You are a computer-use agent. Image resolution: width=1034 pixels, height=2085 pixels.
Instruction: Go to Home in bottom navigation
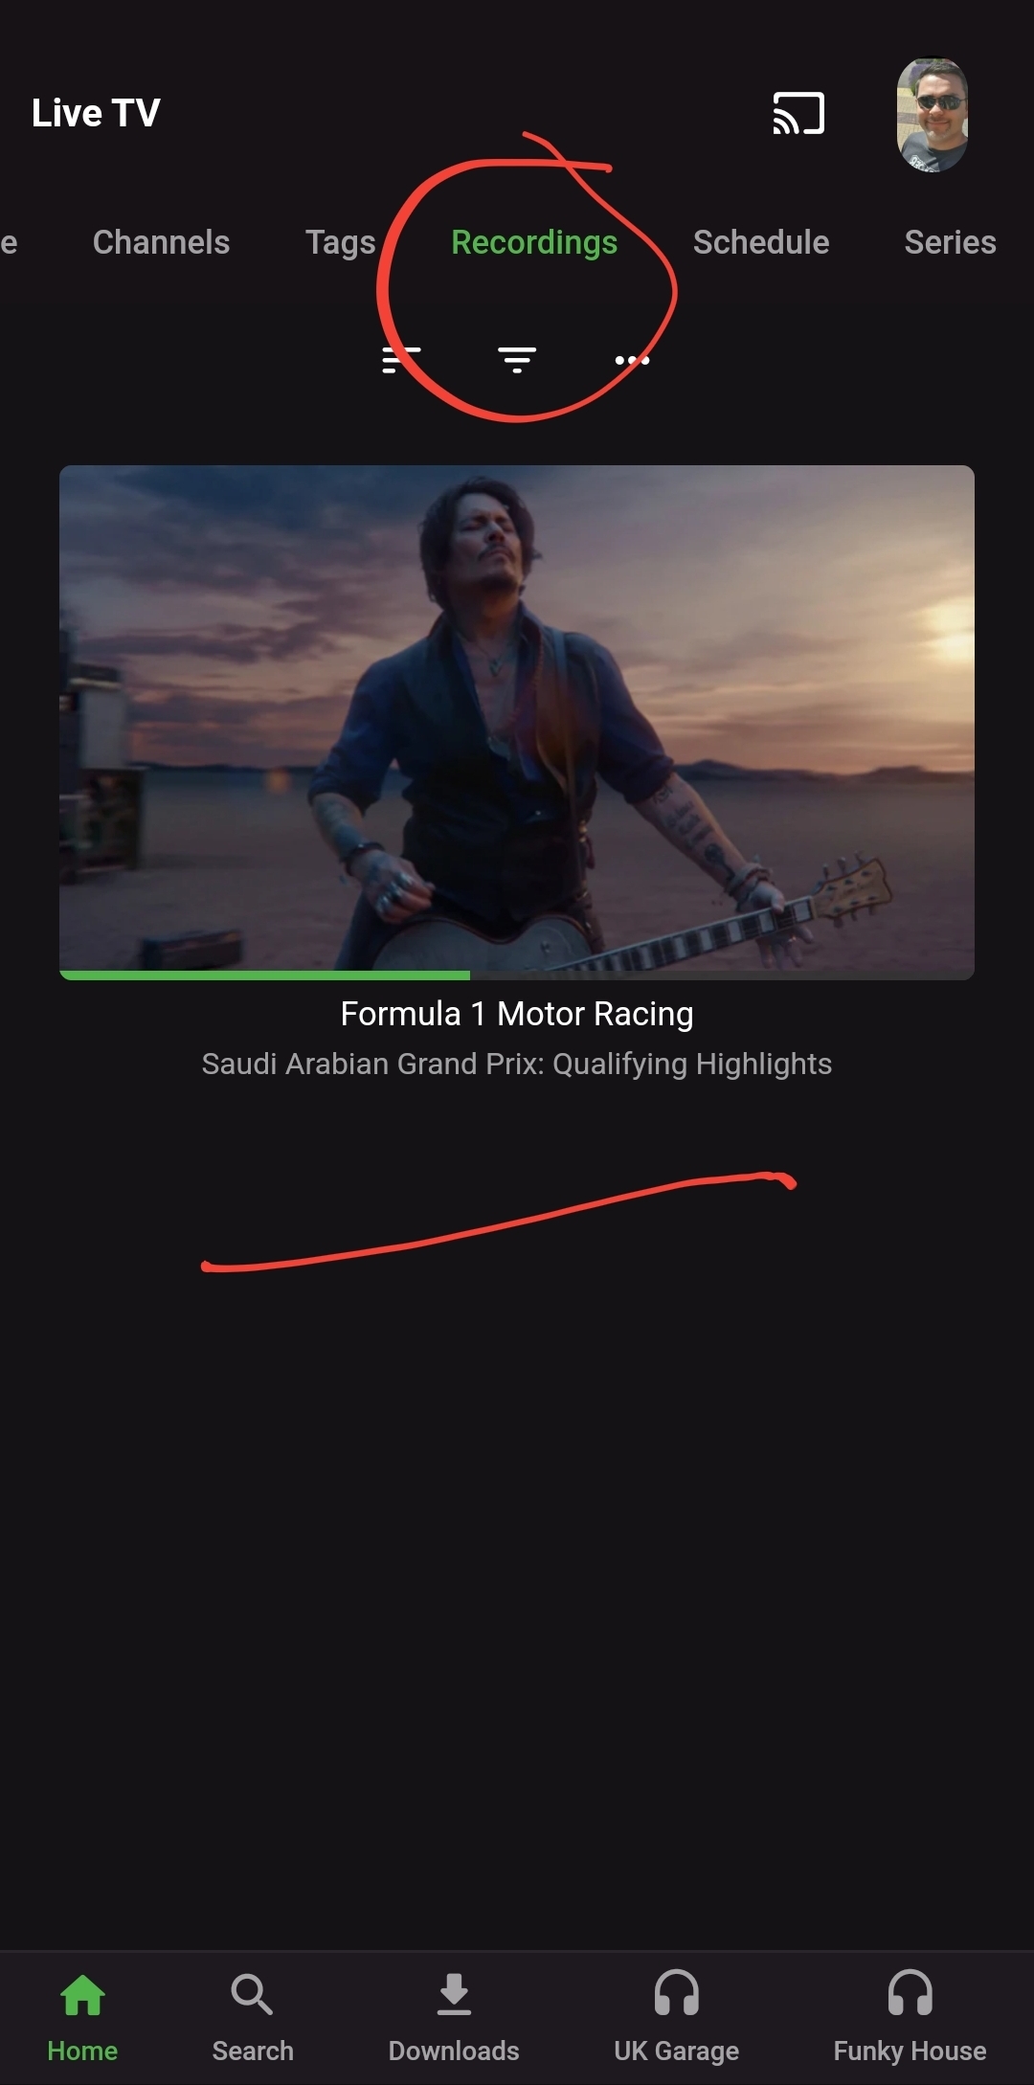pyautogui.click(x=82, y=2018)
